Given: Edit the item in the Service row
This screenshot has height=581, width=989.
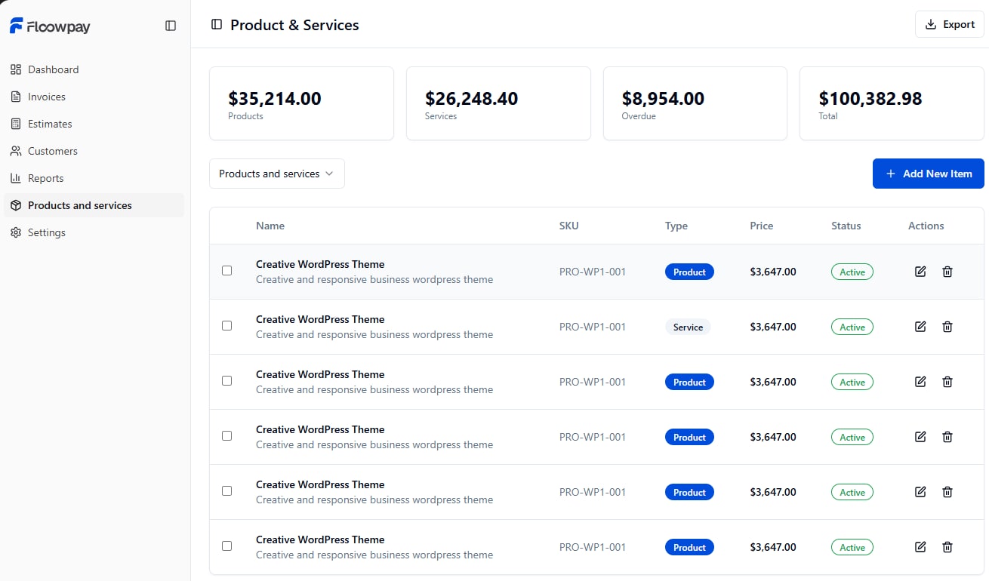Looking at the screenshot, I should coord(920,327).
